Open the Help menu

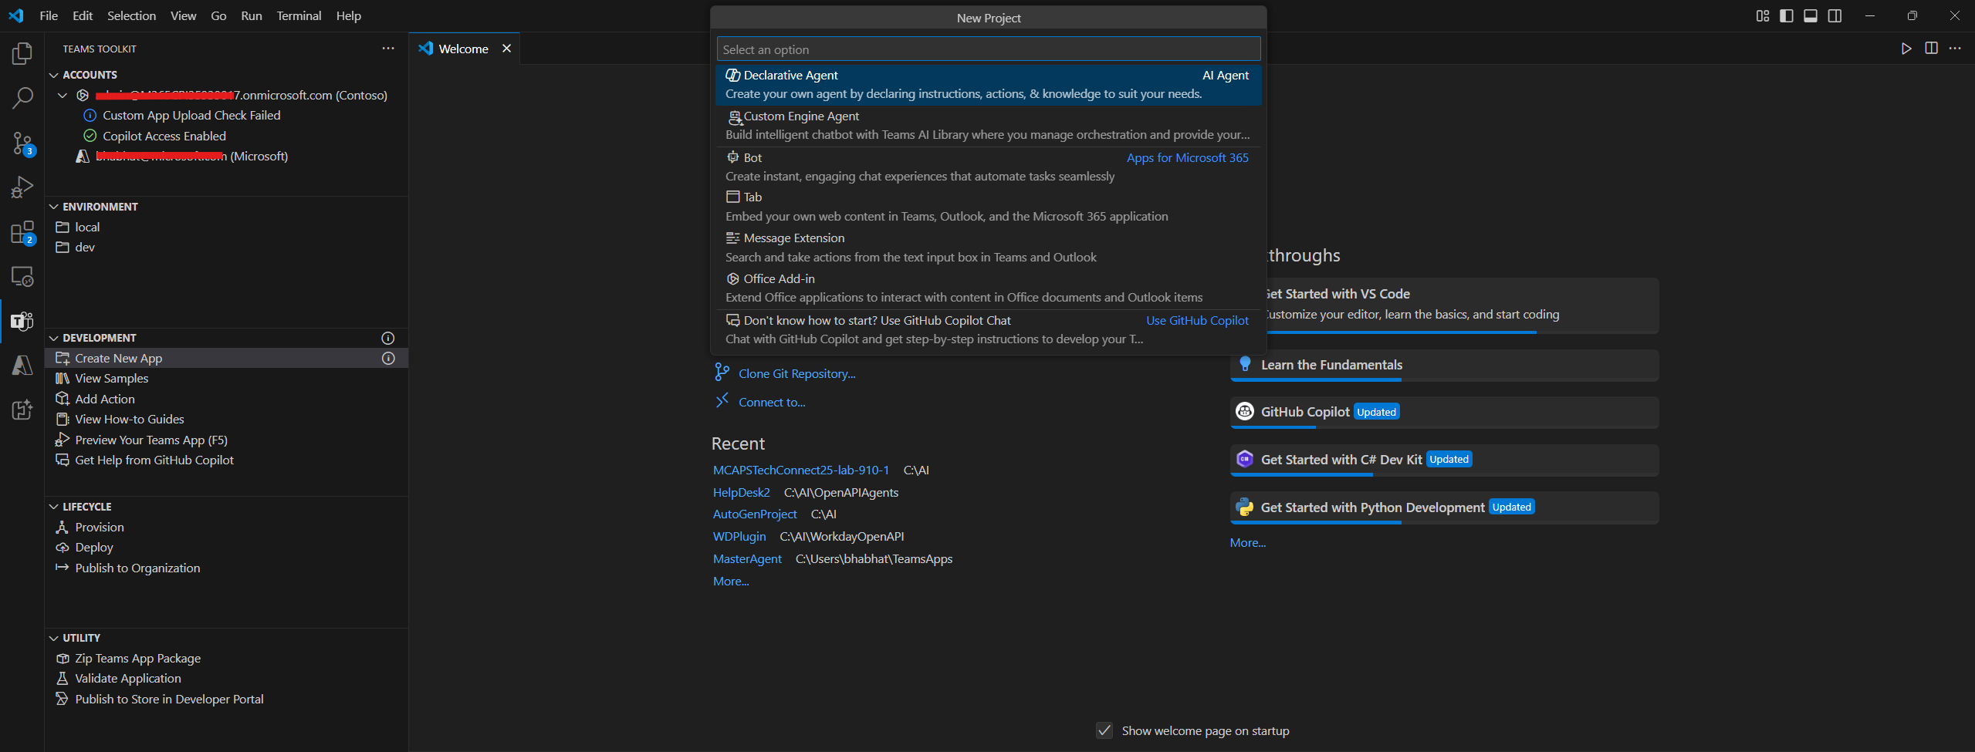pyautogui.click(x=348, y=15)
